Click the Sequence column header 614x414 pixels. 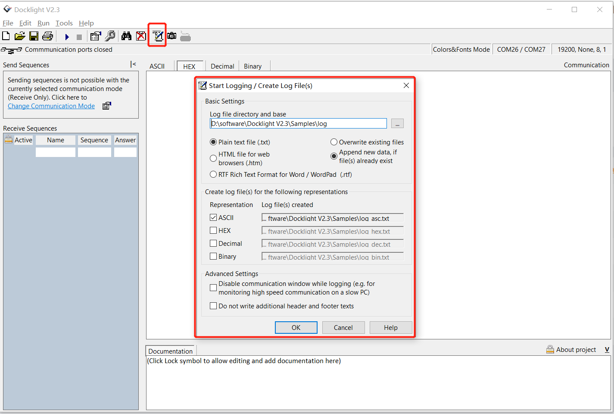[x=94, y=140]
